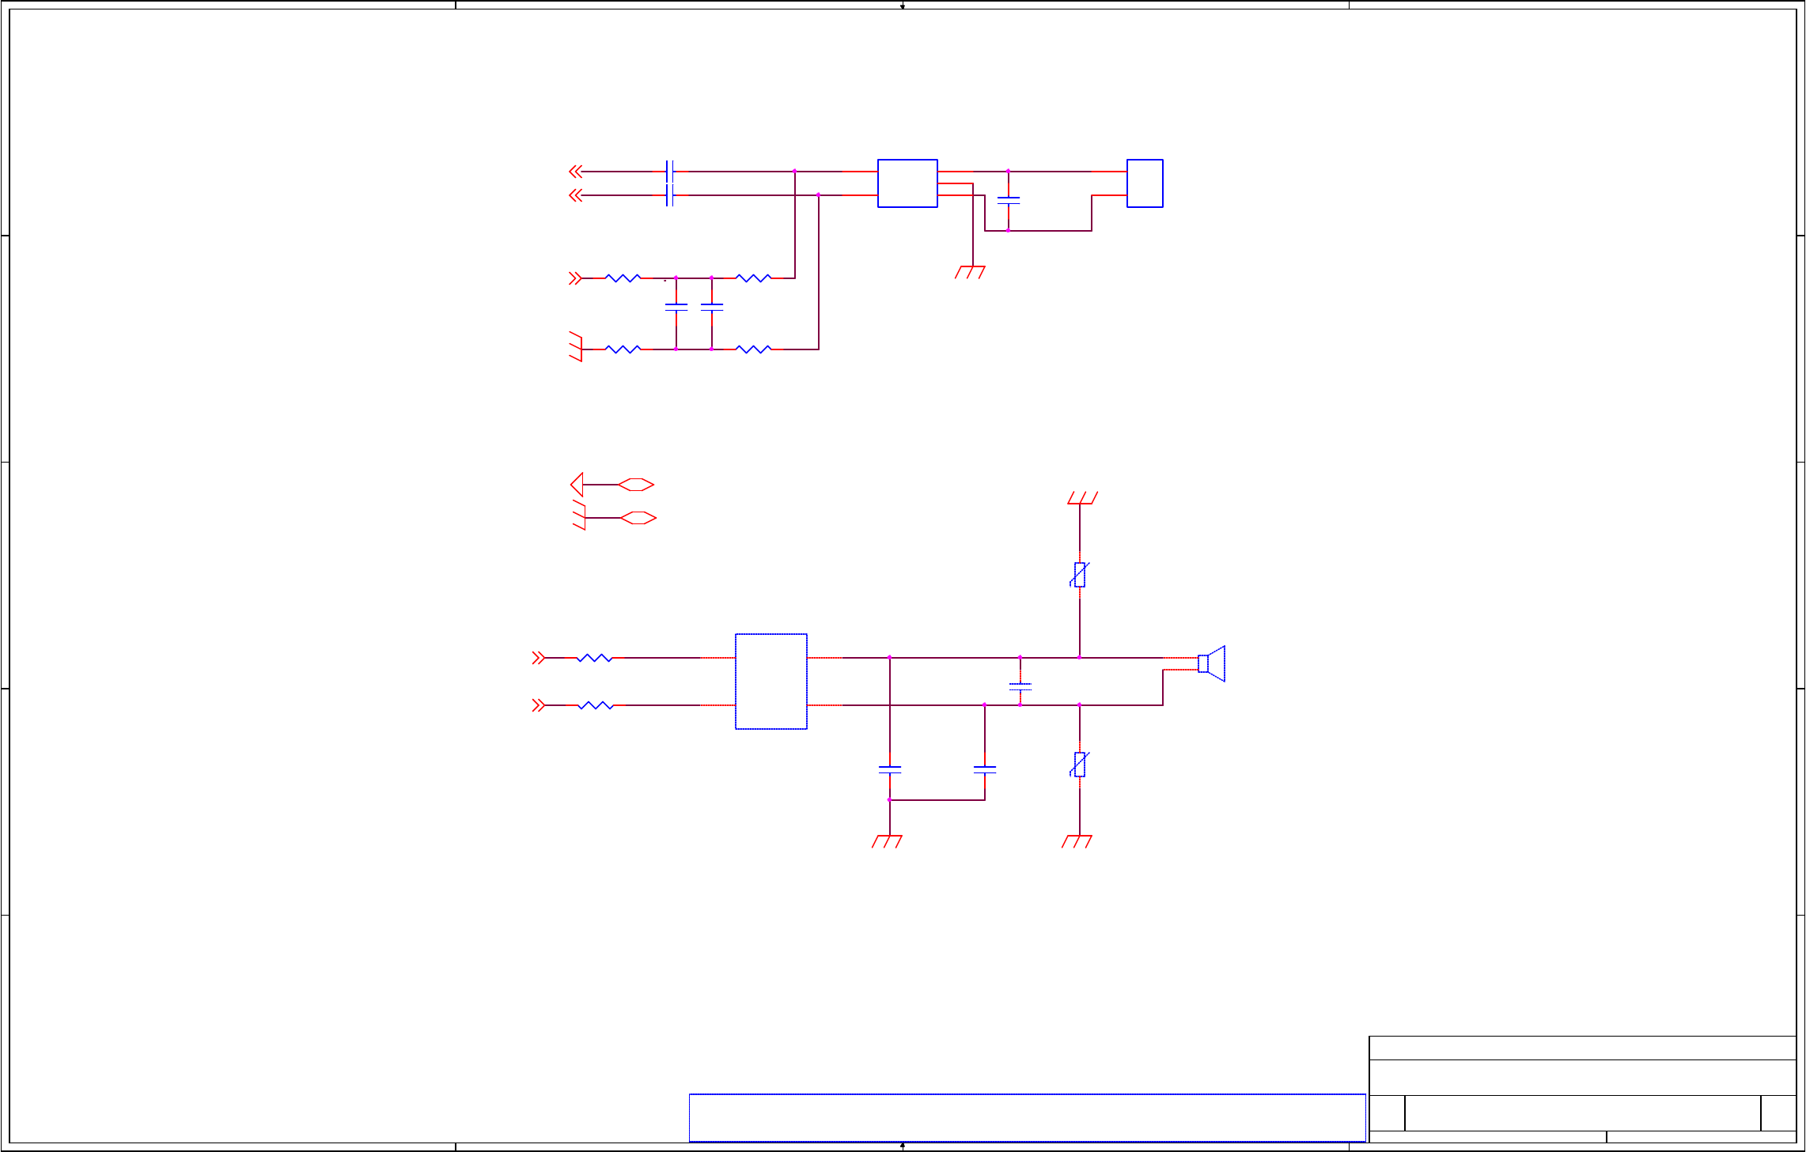This screenshot has width=1806, height=1152.
Task: Select the speaker symbol
Action: pyautogui.click(x=1212, y=663)
